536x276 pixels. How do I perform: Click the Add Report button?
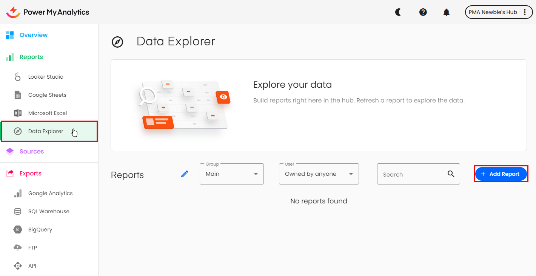[501, 174]
